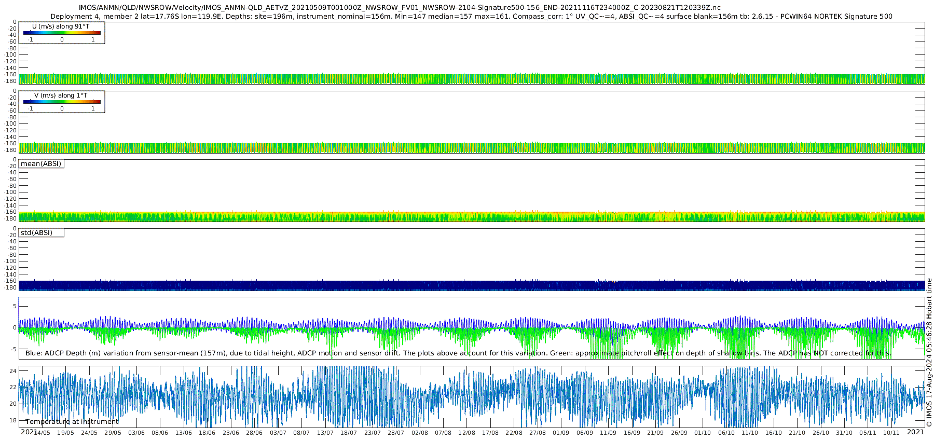This screenshot has width=934, height=441.
Task: Click the 13/07 date tick label
Action: click(325, 433)
